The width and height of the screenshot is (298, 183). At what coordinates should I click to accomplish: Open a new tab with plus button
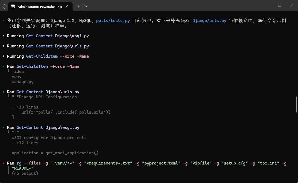78,6
